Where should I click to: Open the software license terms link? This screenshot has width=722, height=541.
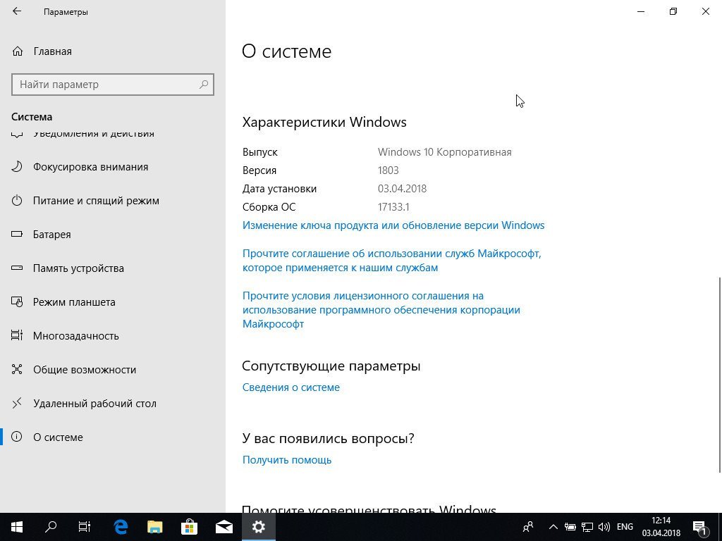coord(381,310)
